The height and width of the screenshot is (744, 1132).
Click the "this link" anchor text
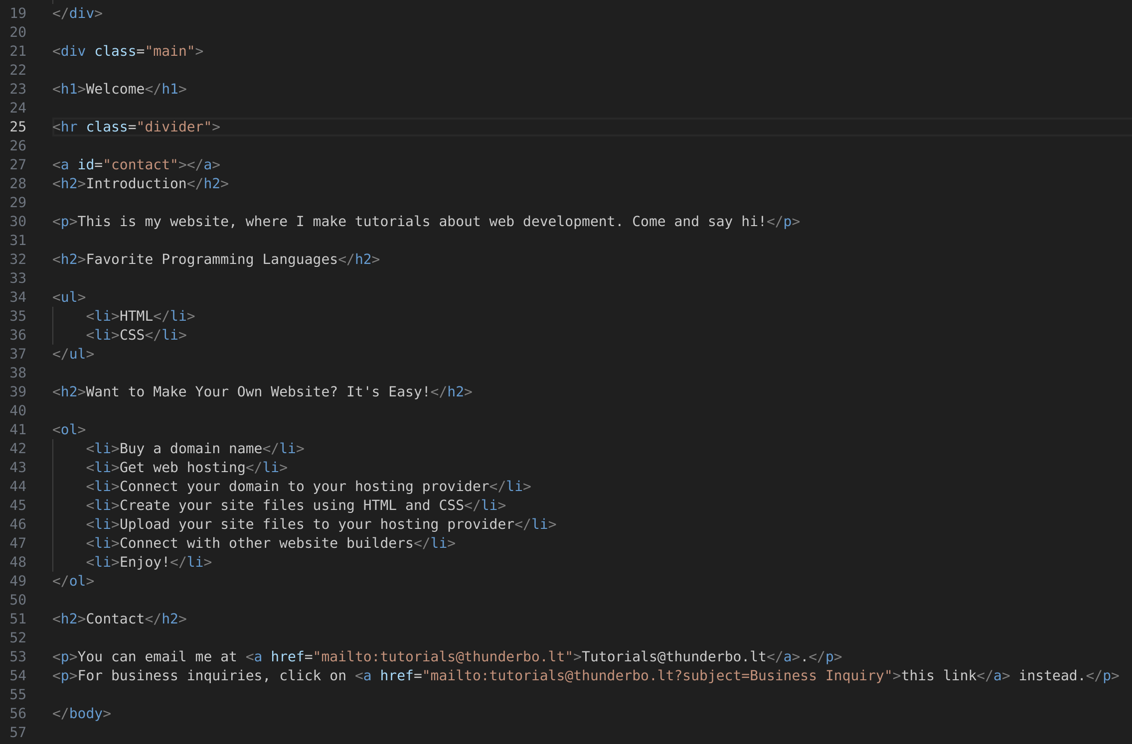(x=939, y=675)
